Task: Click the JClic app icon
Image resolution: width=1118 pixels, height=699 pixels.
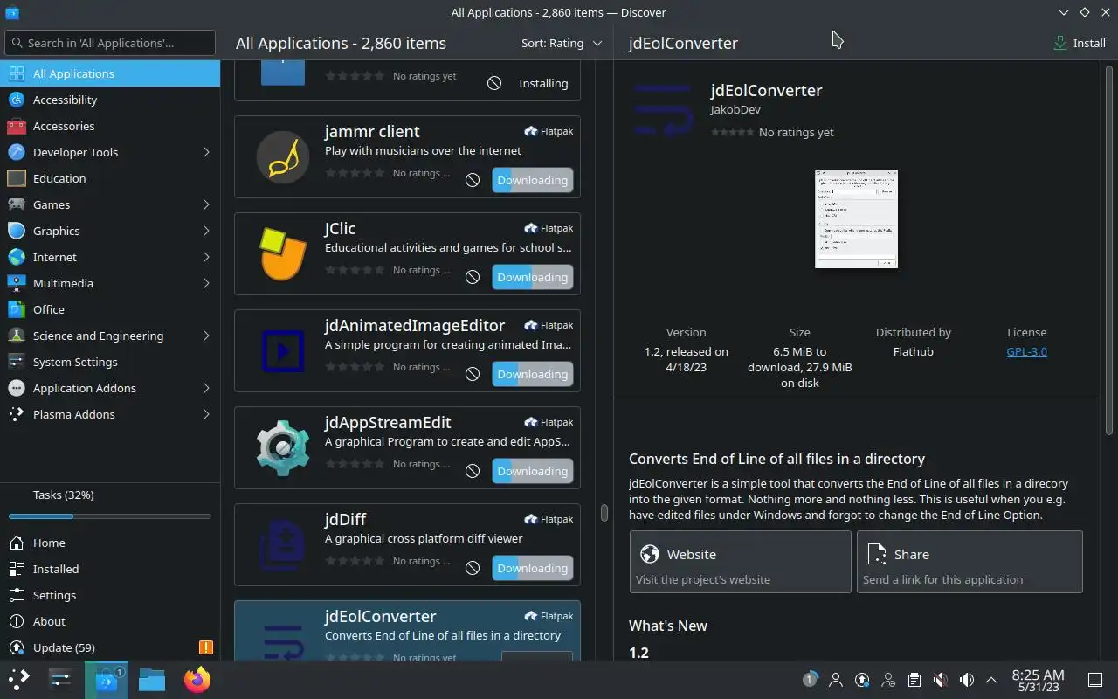Action: pos(283,253)
